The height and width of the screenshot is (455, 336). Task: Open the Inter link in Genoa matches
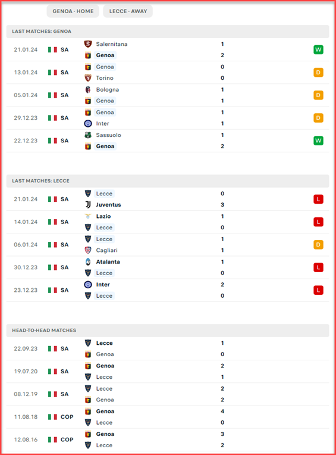click(102, 124)
